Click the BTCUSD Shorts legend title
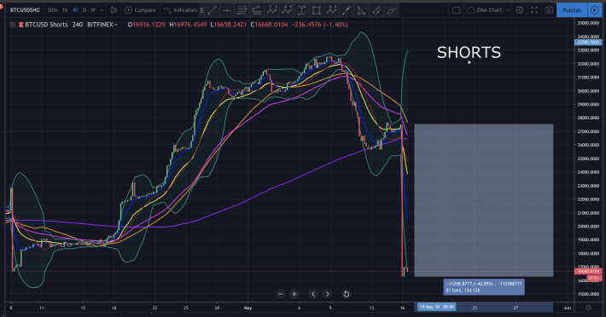This screenshot has height=317, width=606. [46, 25]
